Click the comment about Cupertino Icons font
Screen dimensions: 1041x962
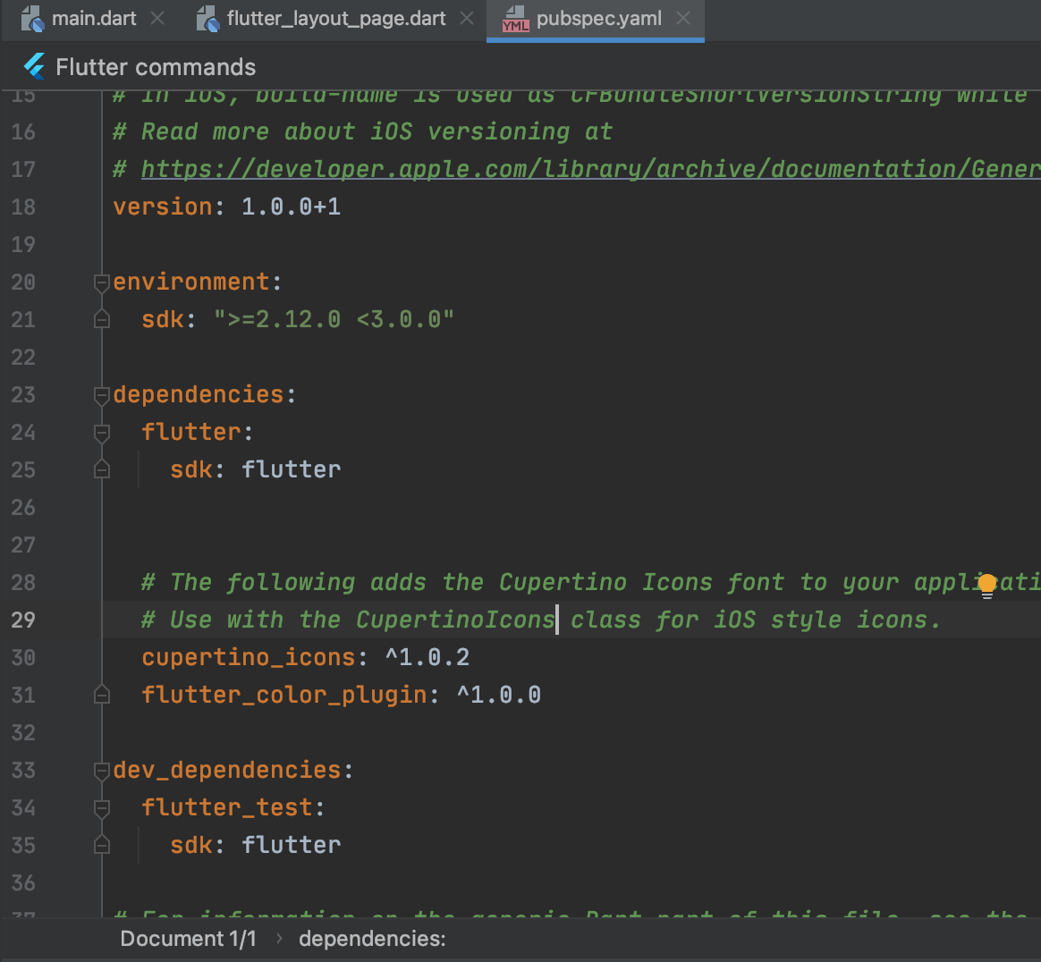pos(591,582)
